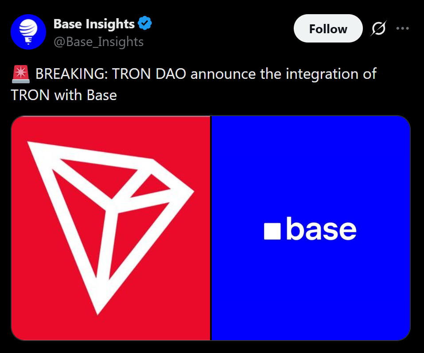This screenshot has height=353, width=424.
Task: Click the blue verified checkmark badge
Action: [x=145, y=23]
